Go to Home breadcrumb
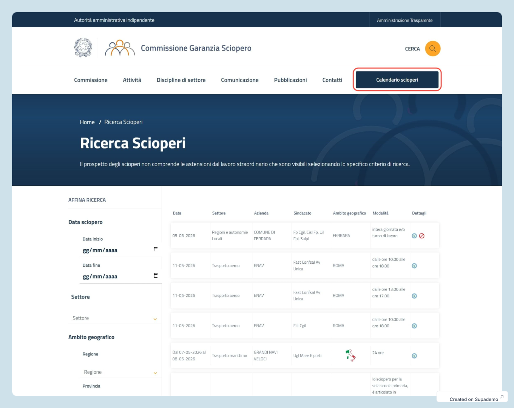514x408 pixels. point(87,122)
